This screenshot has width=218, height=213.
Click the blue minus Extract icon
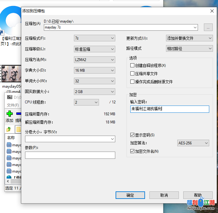[19, 113]
